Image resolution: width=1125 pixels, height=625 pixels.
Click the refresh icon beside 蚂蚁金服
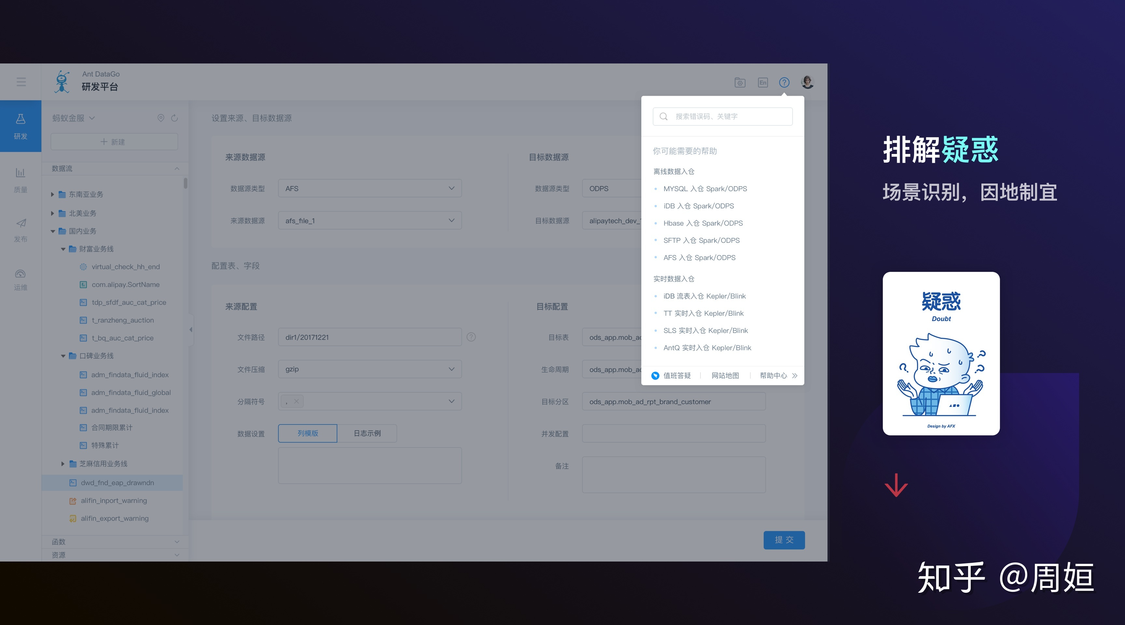pos(175,118)
